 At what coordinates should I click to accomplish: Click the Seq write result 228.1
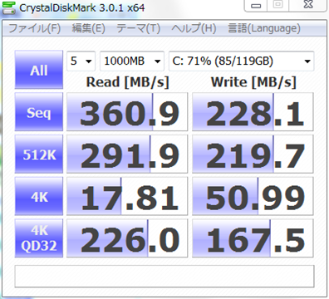(253, 112)
